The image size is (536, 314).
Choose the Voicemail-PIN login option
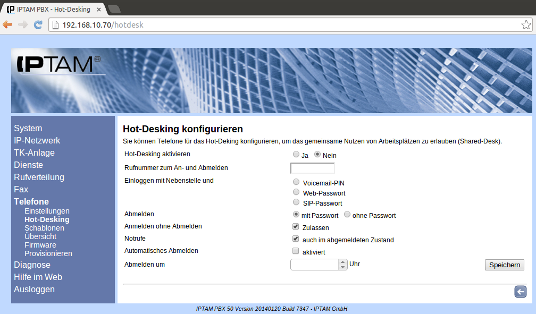tap(296, 182)
